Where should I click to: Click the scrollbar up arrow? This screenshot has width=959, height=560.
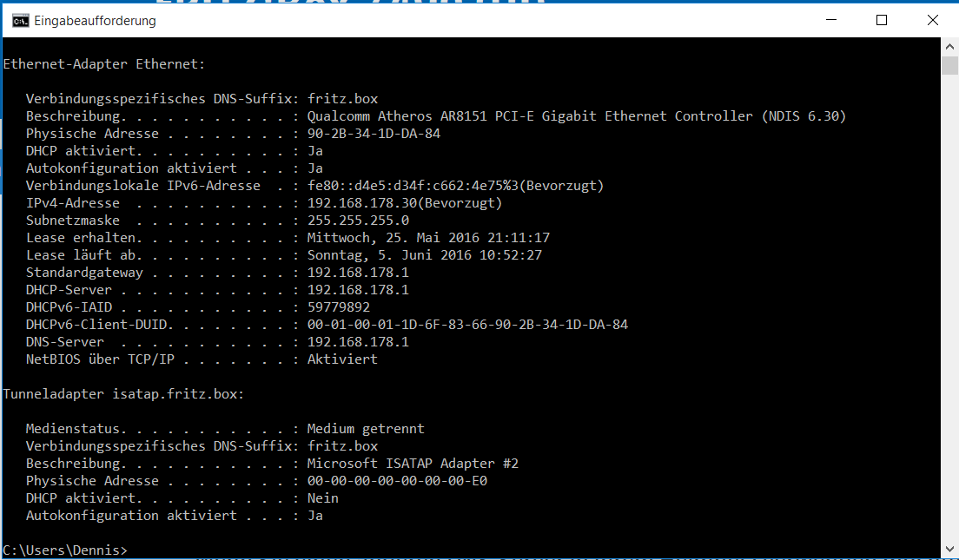coord(949,47)
